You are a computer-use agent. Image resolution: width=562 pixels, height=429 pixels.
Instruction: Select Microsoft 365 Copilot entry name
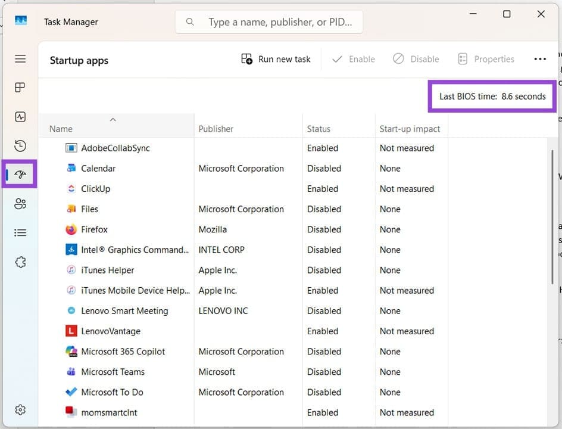point(123,351)
